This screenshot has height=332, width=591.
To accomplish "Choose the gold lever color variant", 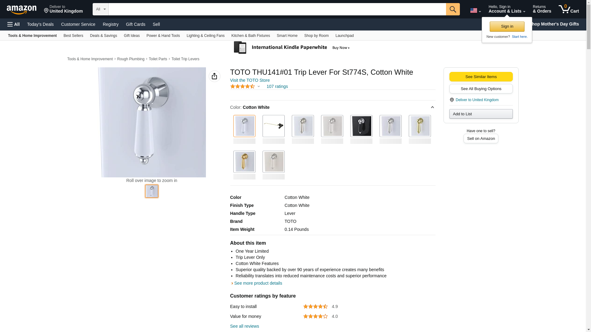I will 244,162.
